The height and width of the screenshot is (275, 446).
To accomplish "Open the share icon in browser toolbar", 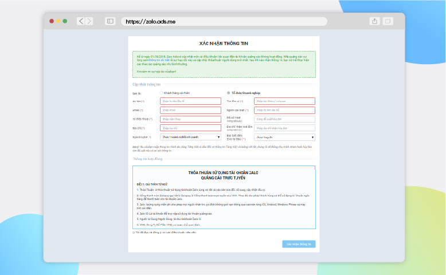I will pos(374,21).
